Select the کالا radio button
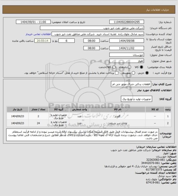 tap(141, 67)
